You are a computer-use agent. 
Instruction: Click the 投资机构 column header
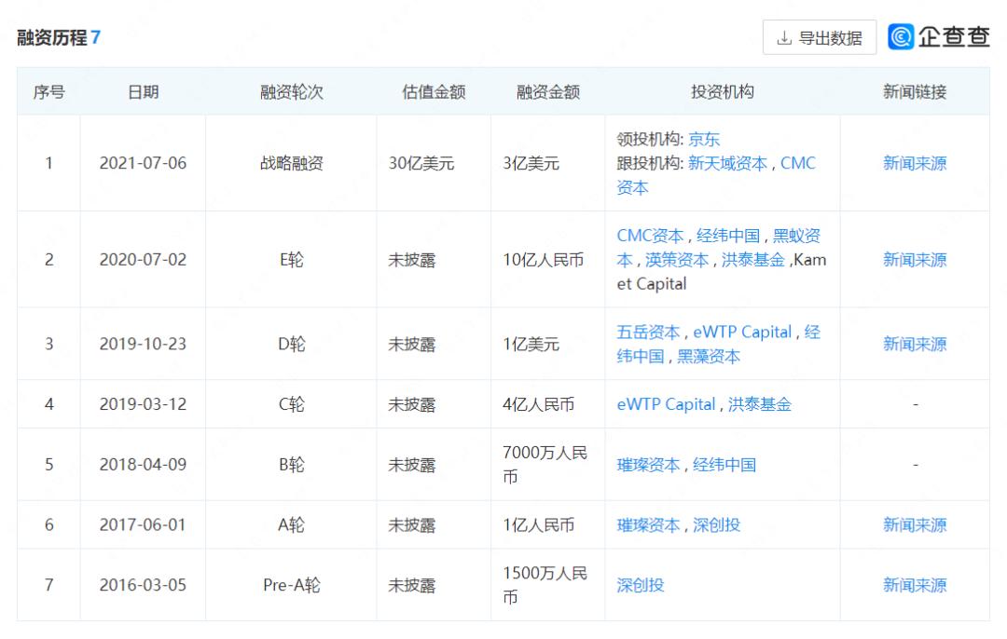point(723,91)
